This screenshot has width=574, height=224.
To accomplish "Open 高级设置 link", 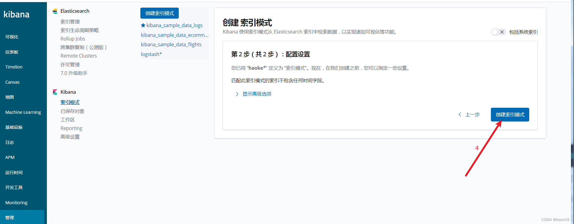I will (70, 137).
